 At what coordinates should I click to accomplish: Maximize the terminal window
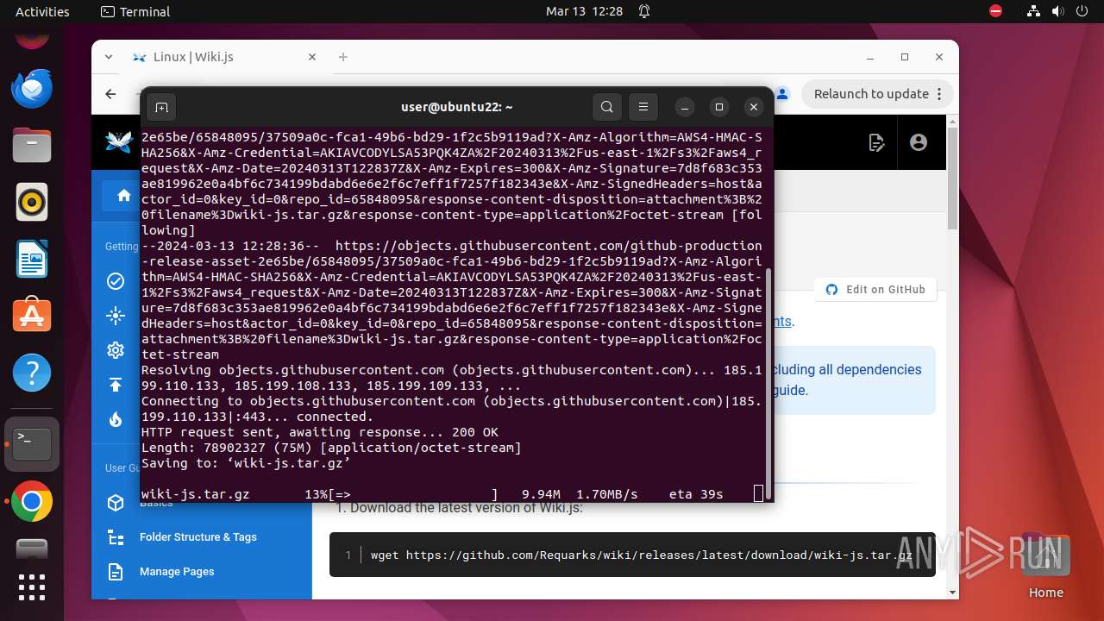click(x=719, y=107)
